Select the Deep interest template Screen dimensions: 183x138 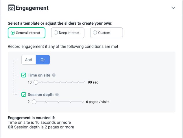(x=68, y=33)
